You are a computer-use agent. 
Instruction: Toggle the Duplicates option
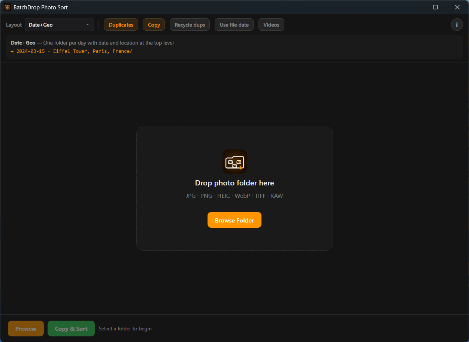121,25
